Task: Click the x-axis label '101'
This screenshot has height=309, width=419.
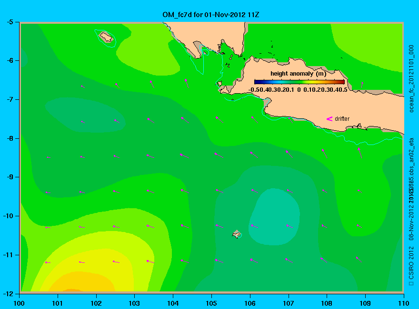Action: point(58,303)
